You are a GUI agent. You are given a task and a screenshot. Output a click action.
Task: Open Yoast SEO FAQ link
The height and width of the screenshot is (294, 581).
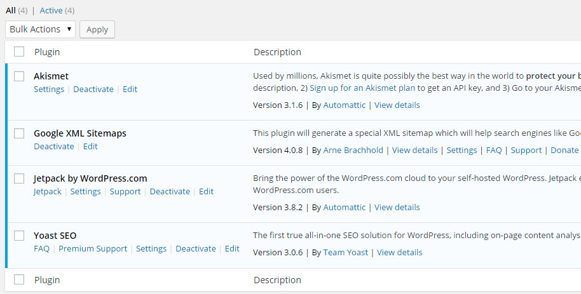(x=41, y=248)
